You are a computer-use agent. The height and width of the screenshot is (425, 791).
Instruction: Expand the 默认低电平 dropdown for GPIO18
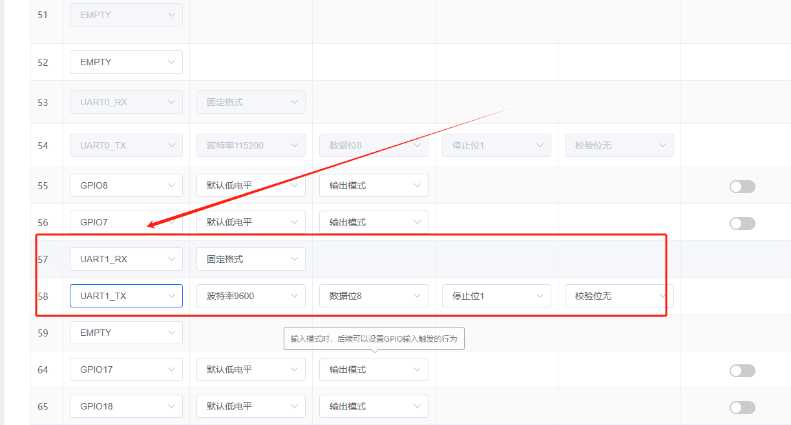pos(251,406)
